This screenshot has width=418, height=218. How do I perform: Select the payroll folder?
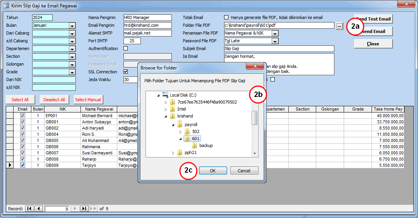click(191, 125)
